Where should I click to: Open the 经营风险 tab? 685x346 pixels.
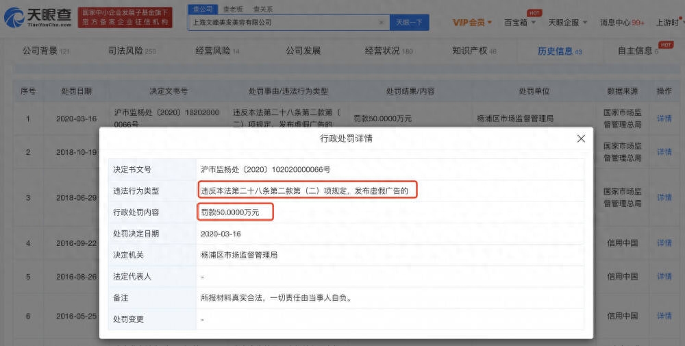pos(217,51)
